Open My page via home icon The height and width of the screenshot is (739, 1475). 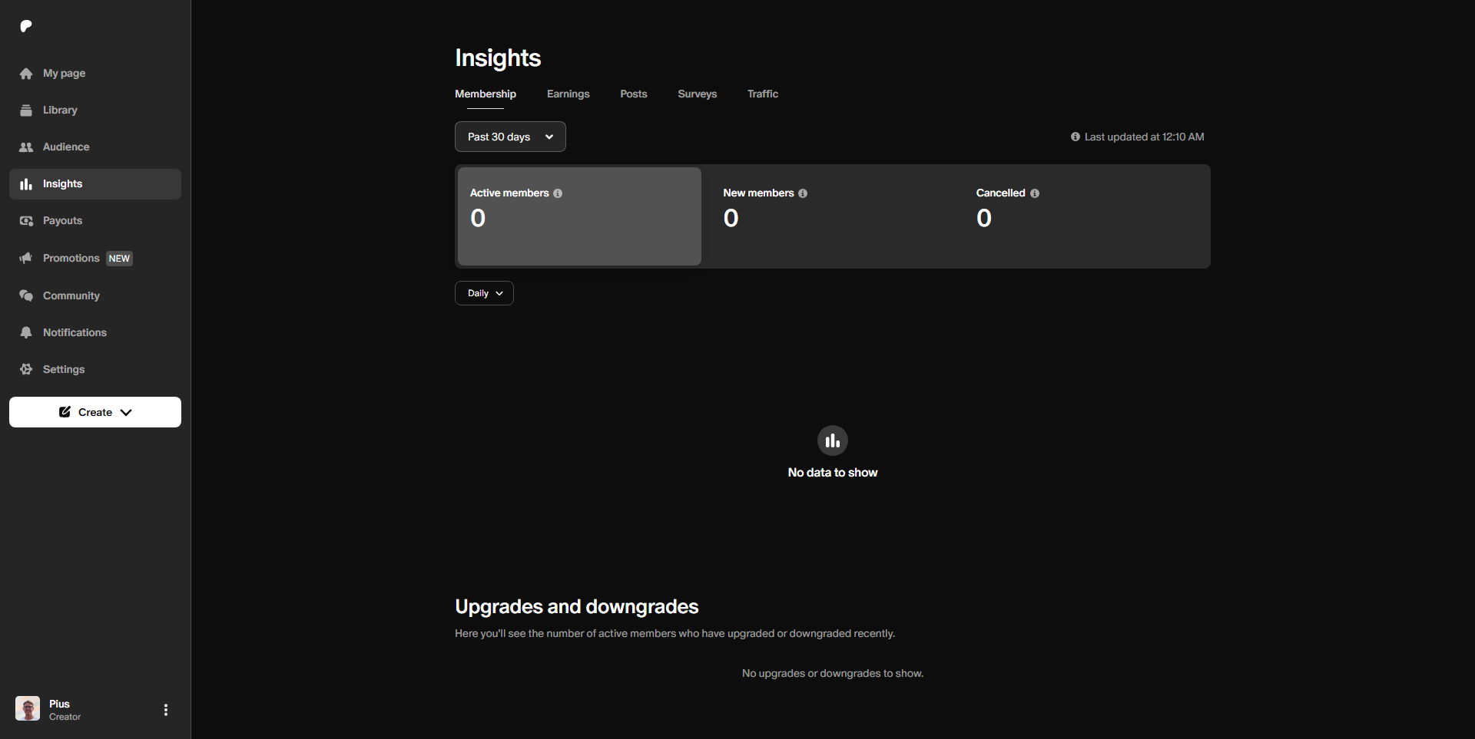tap(26, 74)
